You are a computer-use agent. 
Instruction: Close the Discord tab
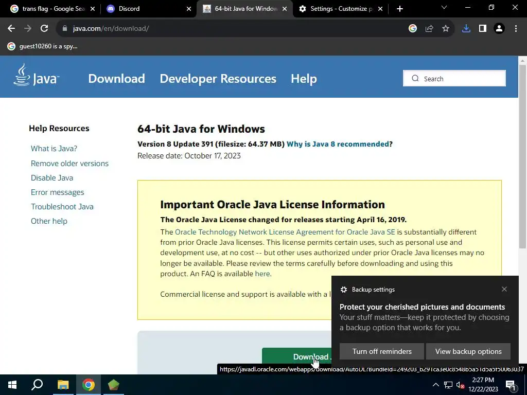[x=189, y=9]
